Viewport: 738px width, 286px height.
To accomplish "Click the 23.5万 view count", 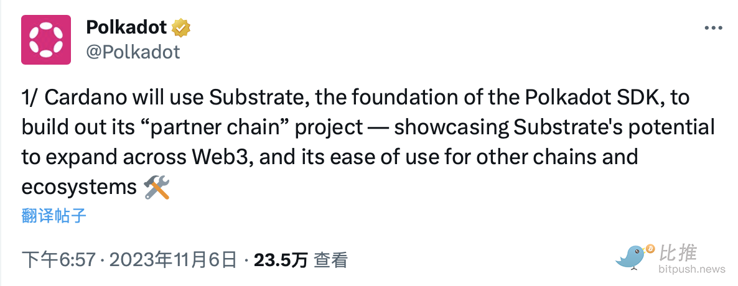I will [x=281, y=260].
